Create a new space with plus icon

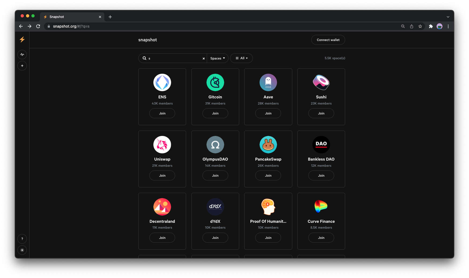[x=22, y=66]
